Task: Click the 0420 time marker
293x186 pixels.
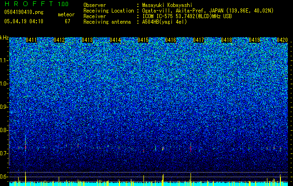Action: pos(282,40)
